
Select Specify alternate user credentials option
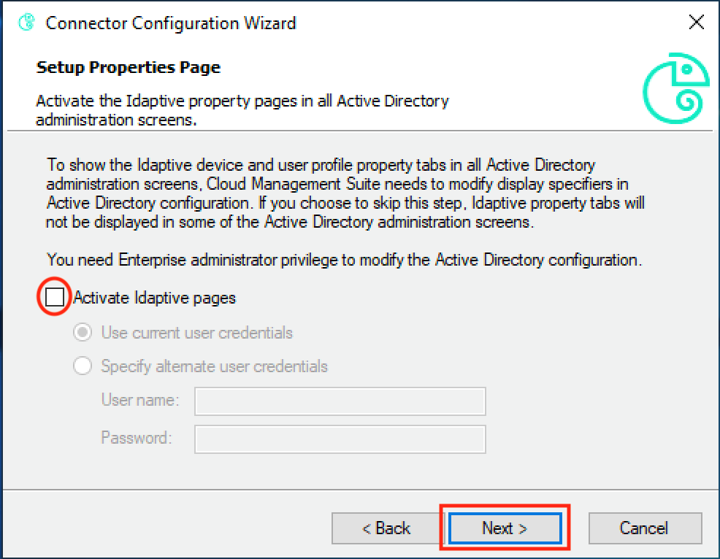pos(83,366)
